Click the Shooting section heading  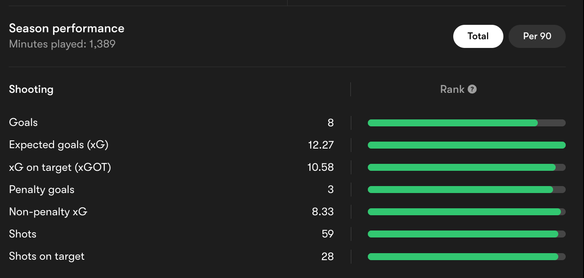31,89
